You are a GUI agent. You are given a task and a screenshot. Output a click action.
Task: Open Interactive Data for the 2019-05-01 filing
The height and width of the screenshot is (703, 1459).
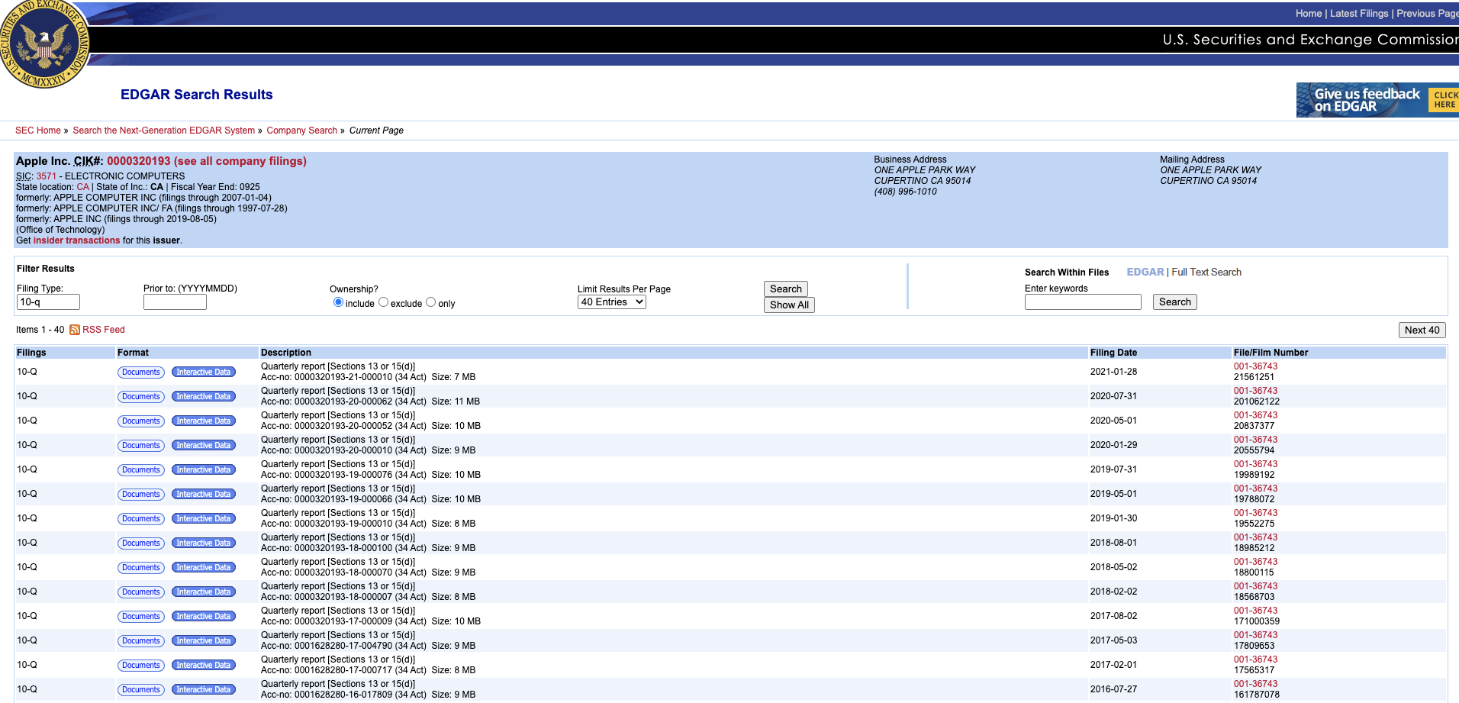[x=204, y=495]
